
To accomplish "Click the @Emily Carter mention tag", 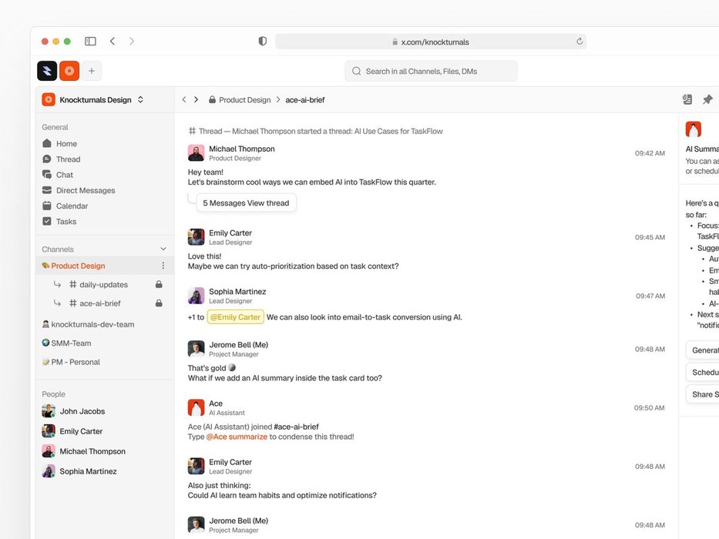I will (x=236, y=317).
